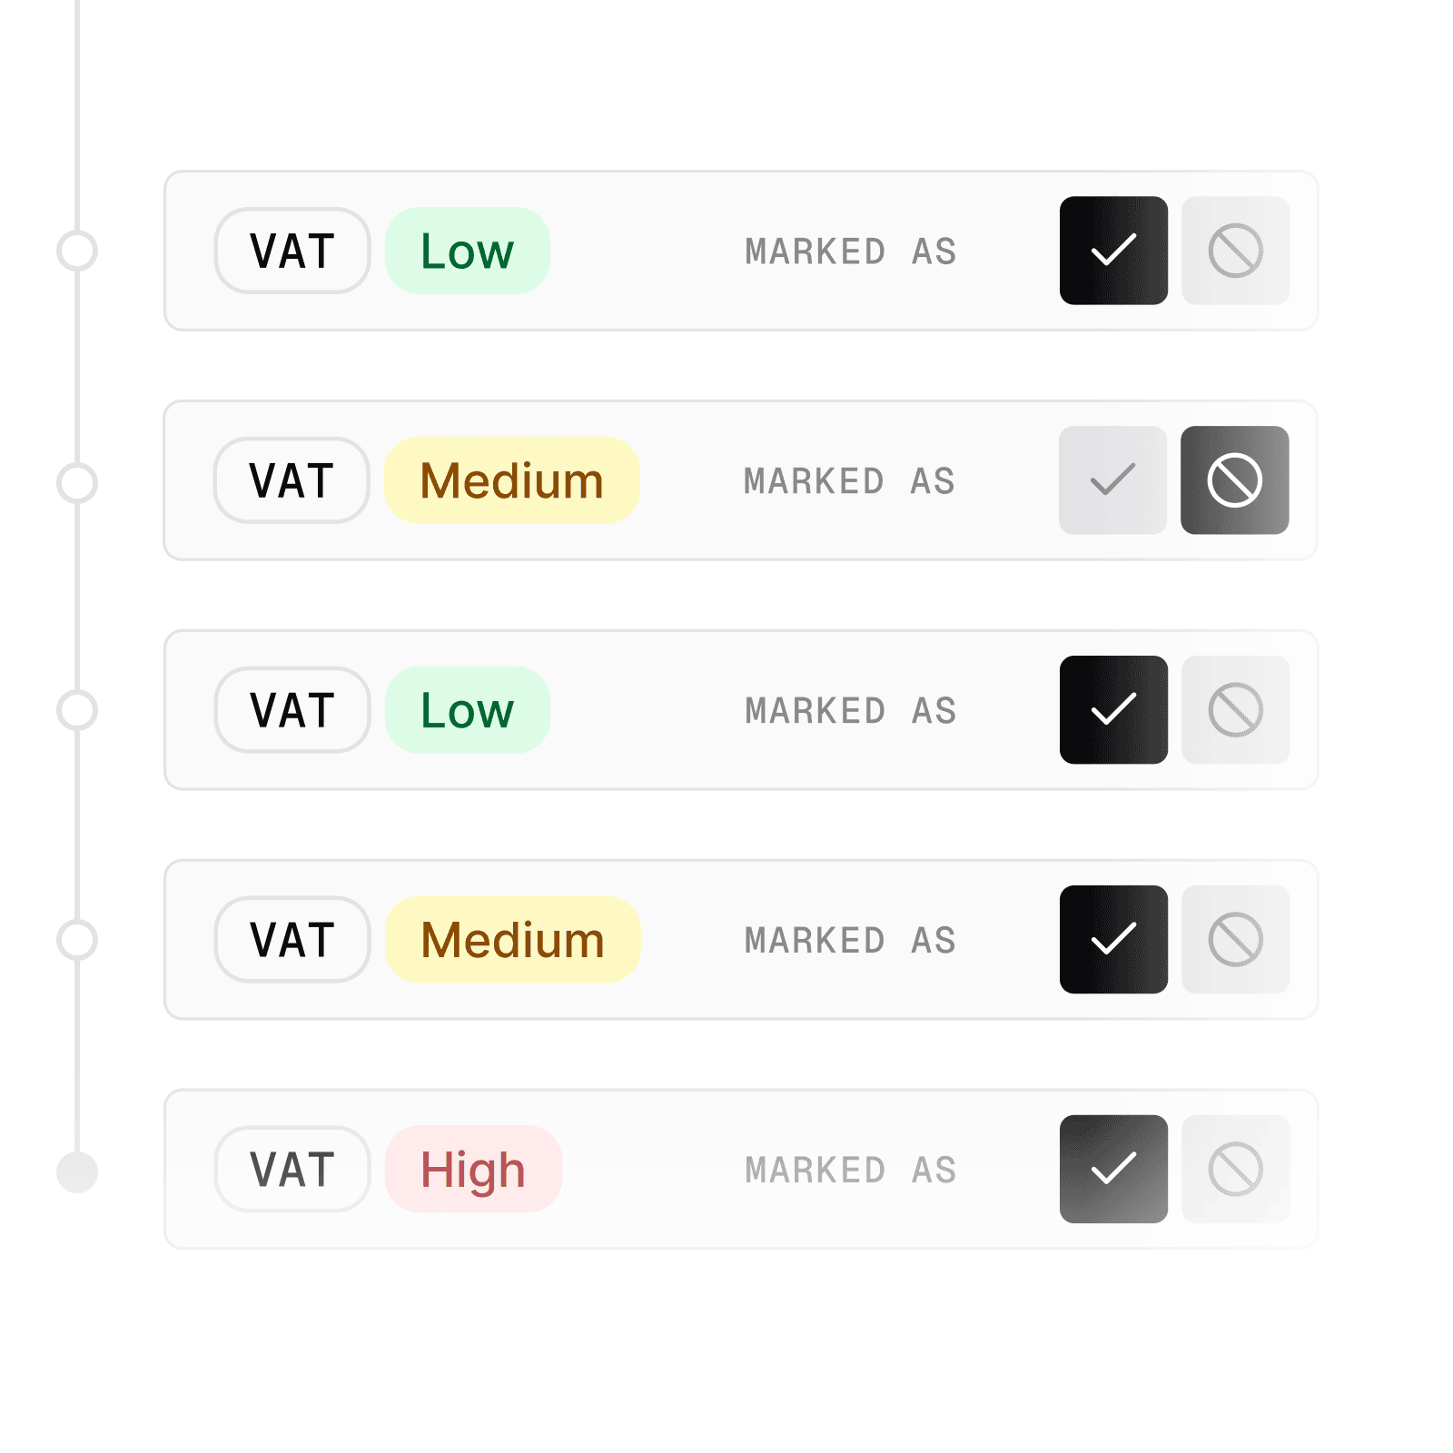Toggle the block state on the second Low row
The image size is (1453, 1453).
click(x=1235, y=709)
